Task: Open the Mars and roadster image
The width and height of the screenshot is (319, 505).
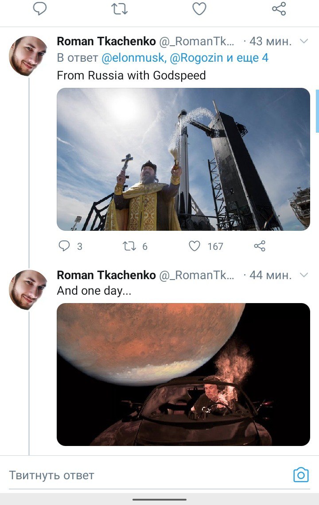Action: coord(183,374)
